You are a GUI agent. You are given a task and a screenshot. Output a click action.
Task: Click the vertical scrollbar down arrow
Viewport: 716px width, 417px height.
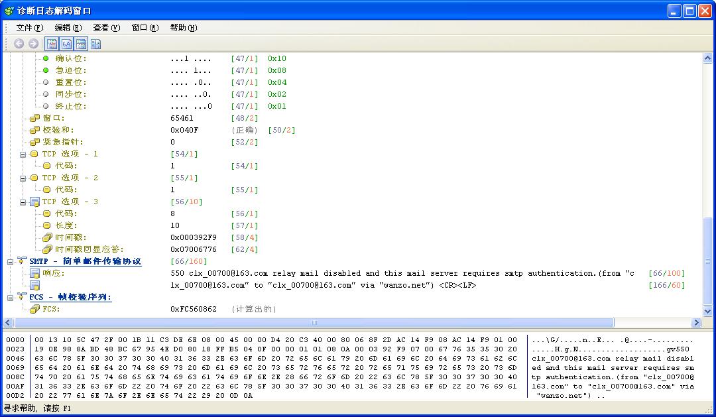click(707, 311)
